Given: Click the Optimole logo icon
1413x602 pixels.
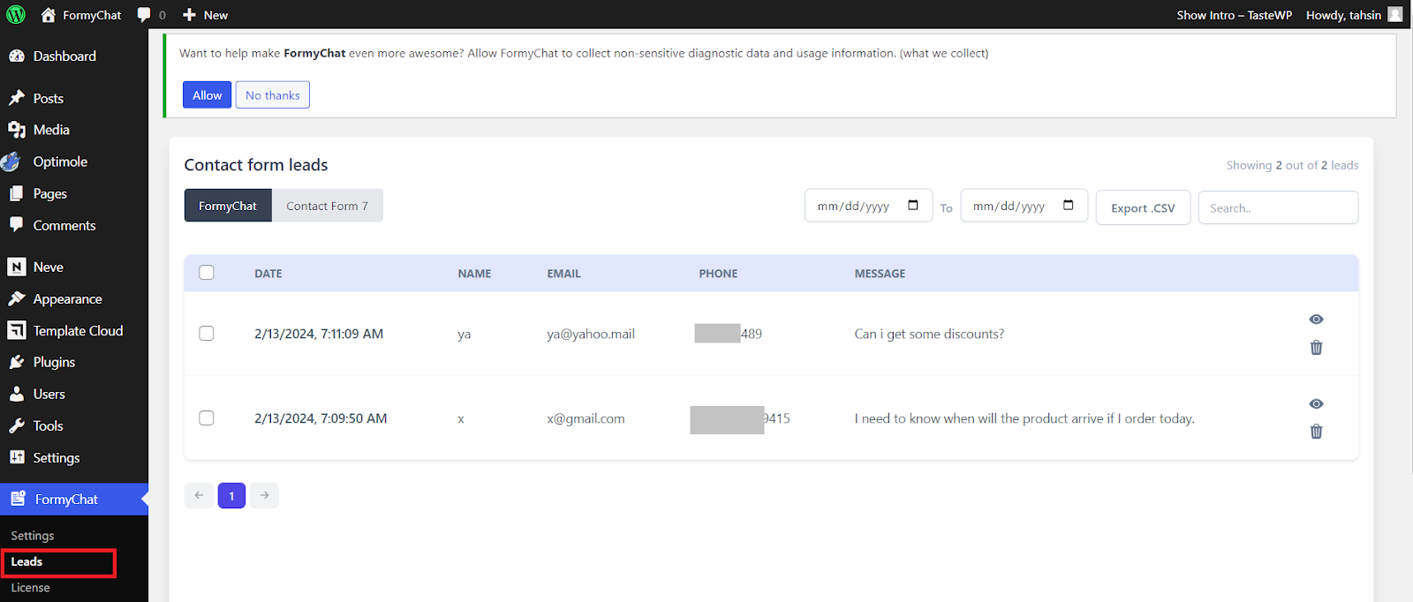Looking at the screenshot, I should 11,162.
